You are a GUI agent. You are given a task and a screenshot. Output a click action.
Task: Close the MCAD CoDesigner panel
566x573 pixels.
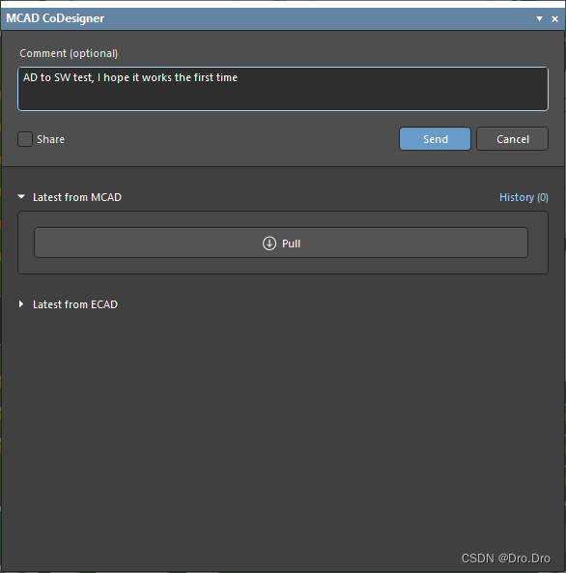tap(554, 19)
